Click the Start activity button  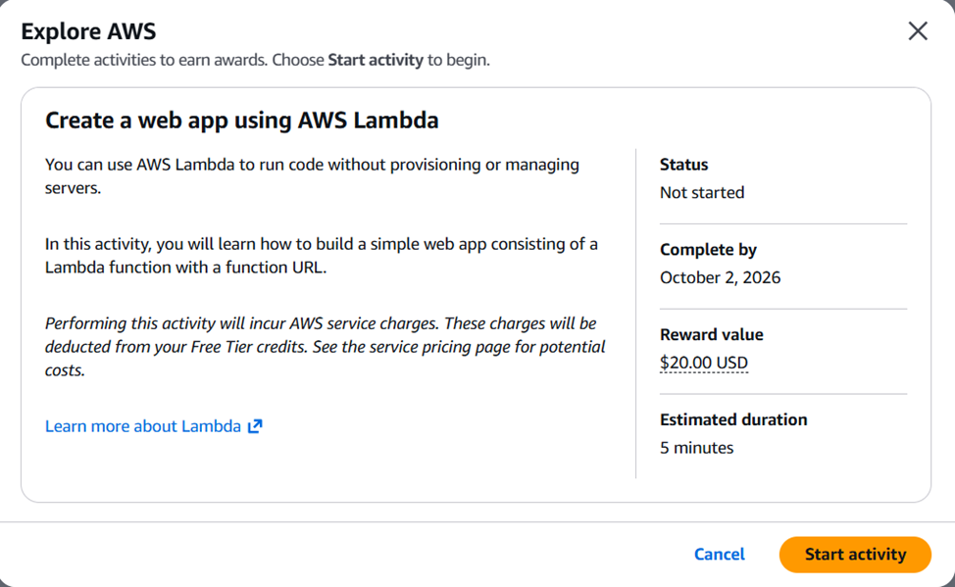point(855,554)
